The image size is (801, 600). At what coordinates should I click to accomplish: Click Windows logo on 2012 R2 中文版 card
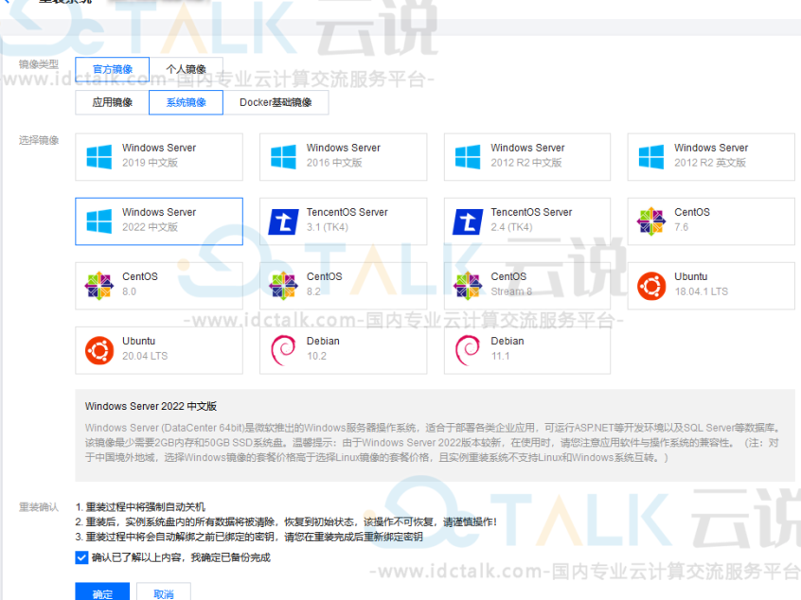pyautogui.click(x=468, y=157)
